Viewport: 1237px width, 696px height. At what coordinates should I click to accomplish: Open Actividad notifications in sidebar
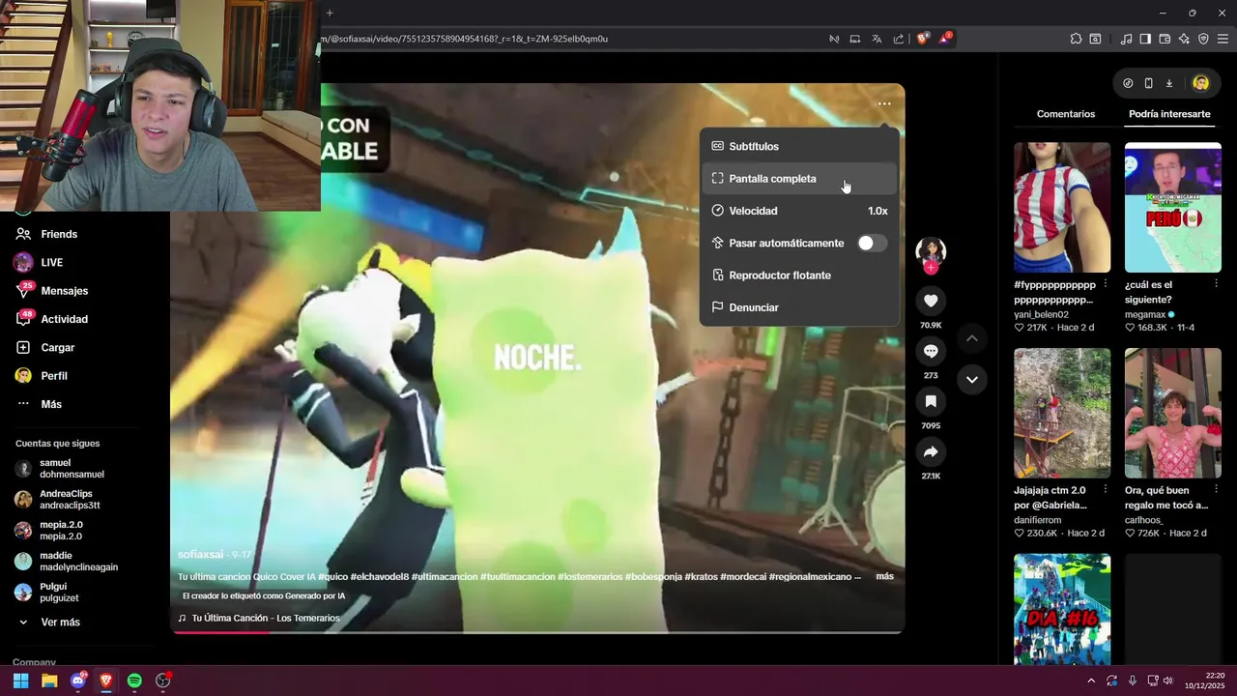tap(53, 319)
